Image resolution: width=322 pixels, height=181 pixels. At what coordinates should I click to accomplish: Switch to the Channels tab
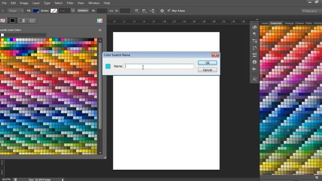point(299,23)
